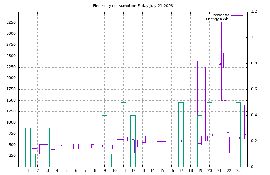Click the 'Power W' legend label

[x=221, y=15]
